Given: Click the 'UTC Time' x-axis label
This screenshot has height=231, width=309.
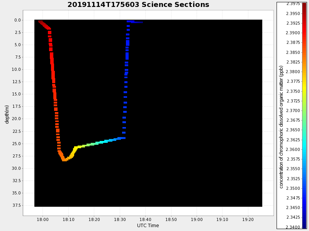Looking at the screenshot, I should tap(148, 226).
